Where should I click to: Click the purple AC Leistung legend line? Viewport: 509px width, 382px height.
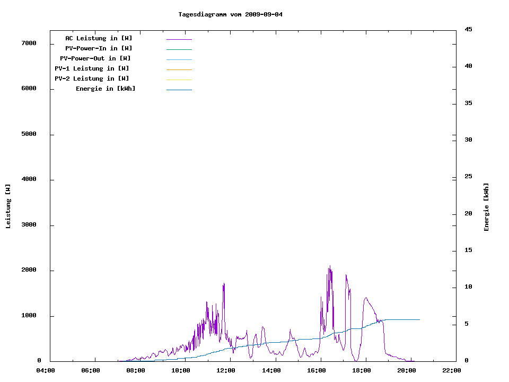point(179,39)
